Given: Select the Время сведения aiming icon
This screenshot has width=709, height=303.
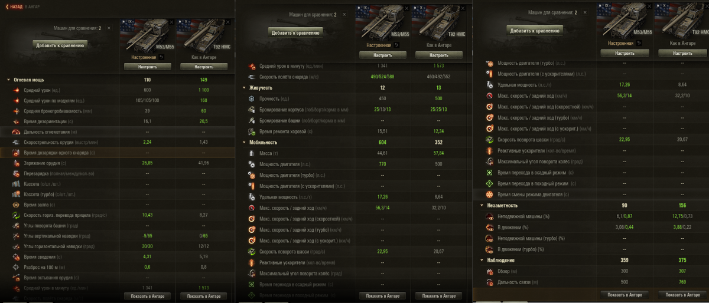Looking at the screenshot, I should (16, 257).
